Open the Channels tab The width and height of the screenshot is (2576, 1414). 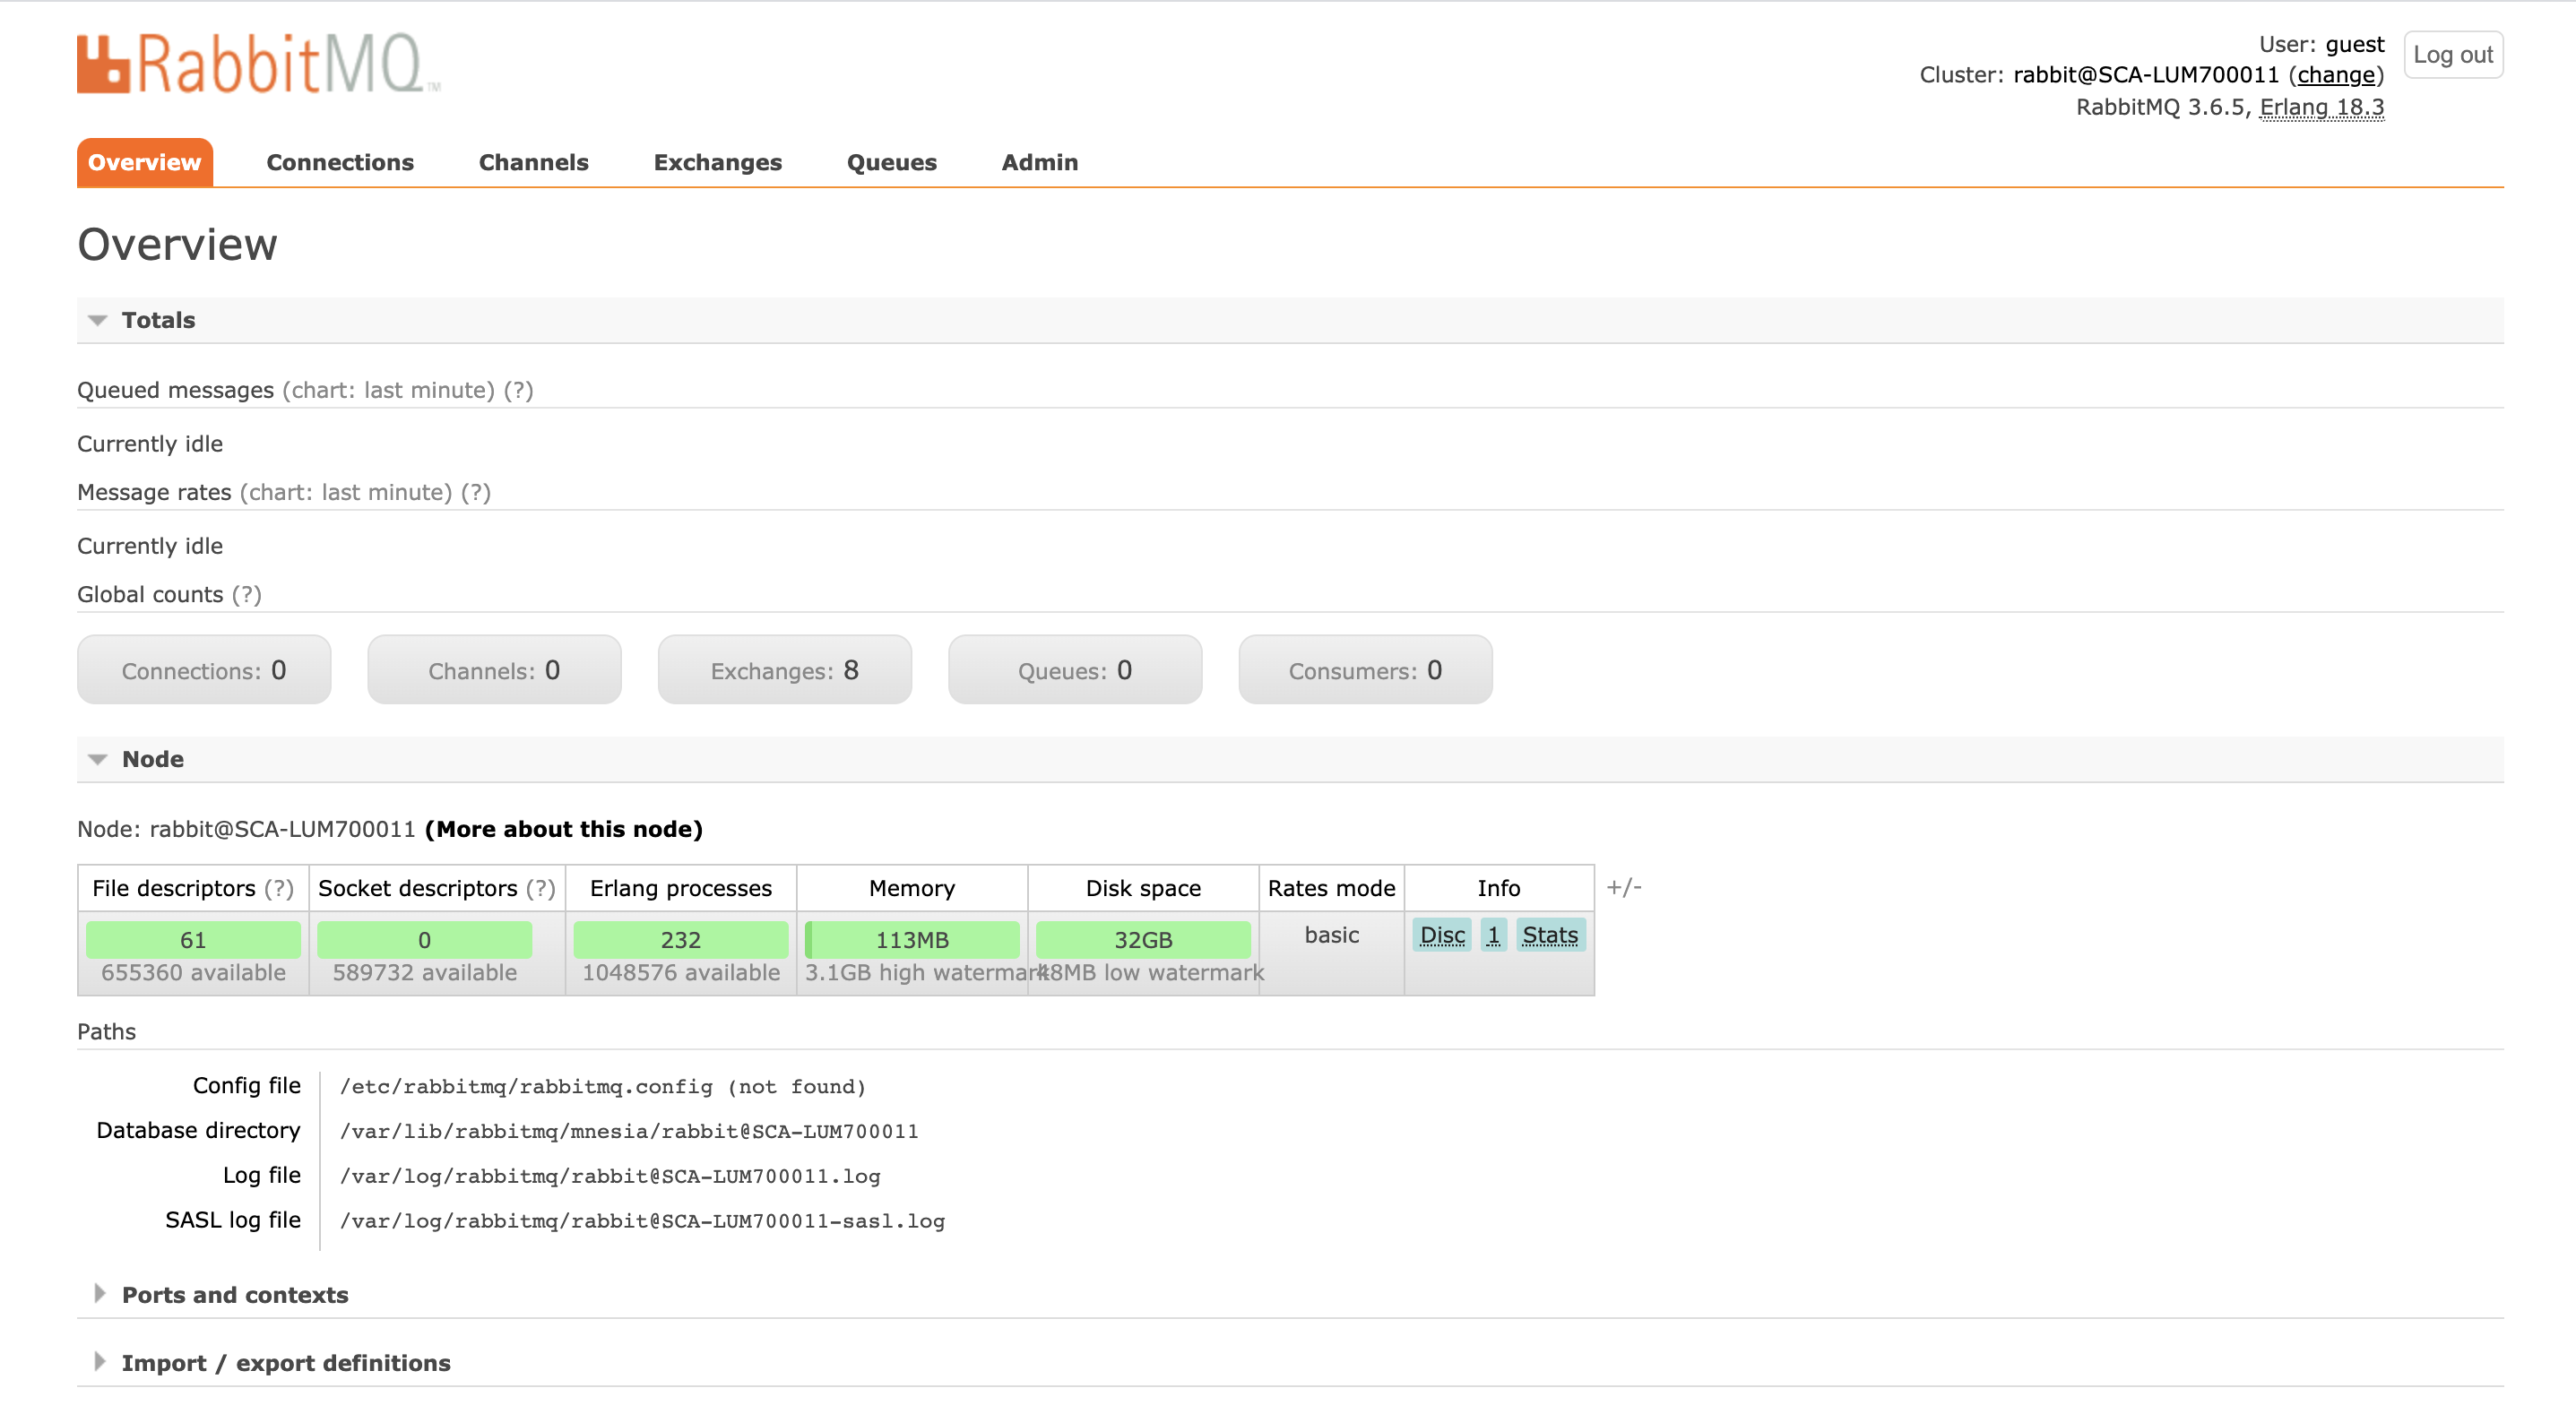pos(533,162)
